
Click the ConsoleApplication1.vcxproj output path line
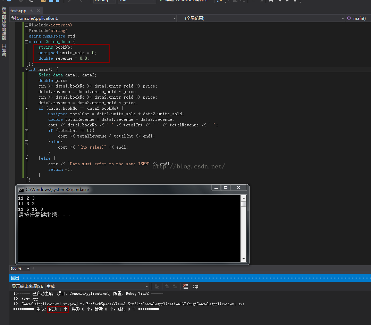tap(129, 304)
